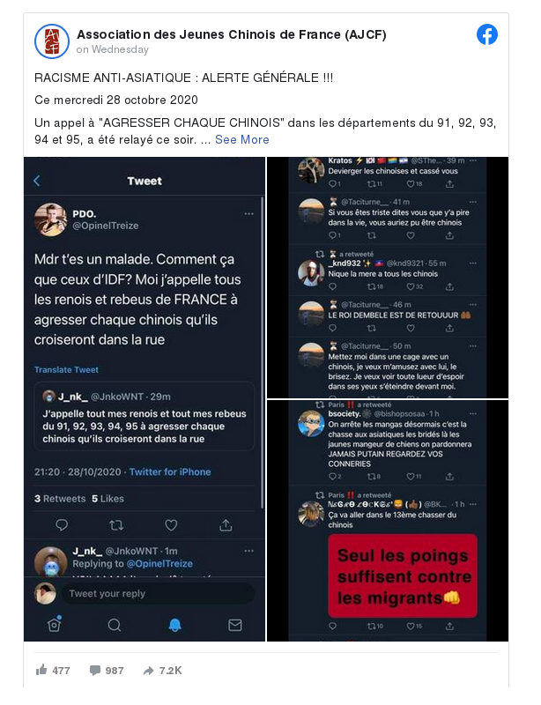Retweet the PDO. tweet using the arrows icon
The image size is (541, 705).
(116, 524)
